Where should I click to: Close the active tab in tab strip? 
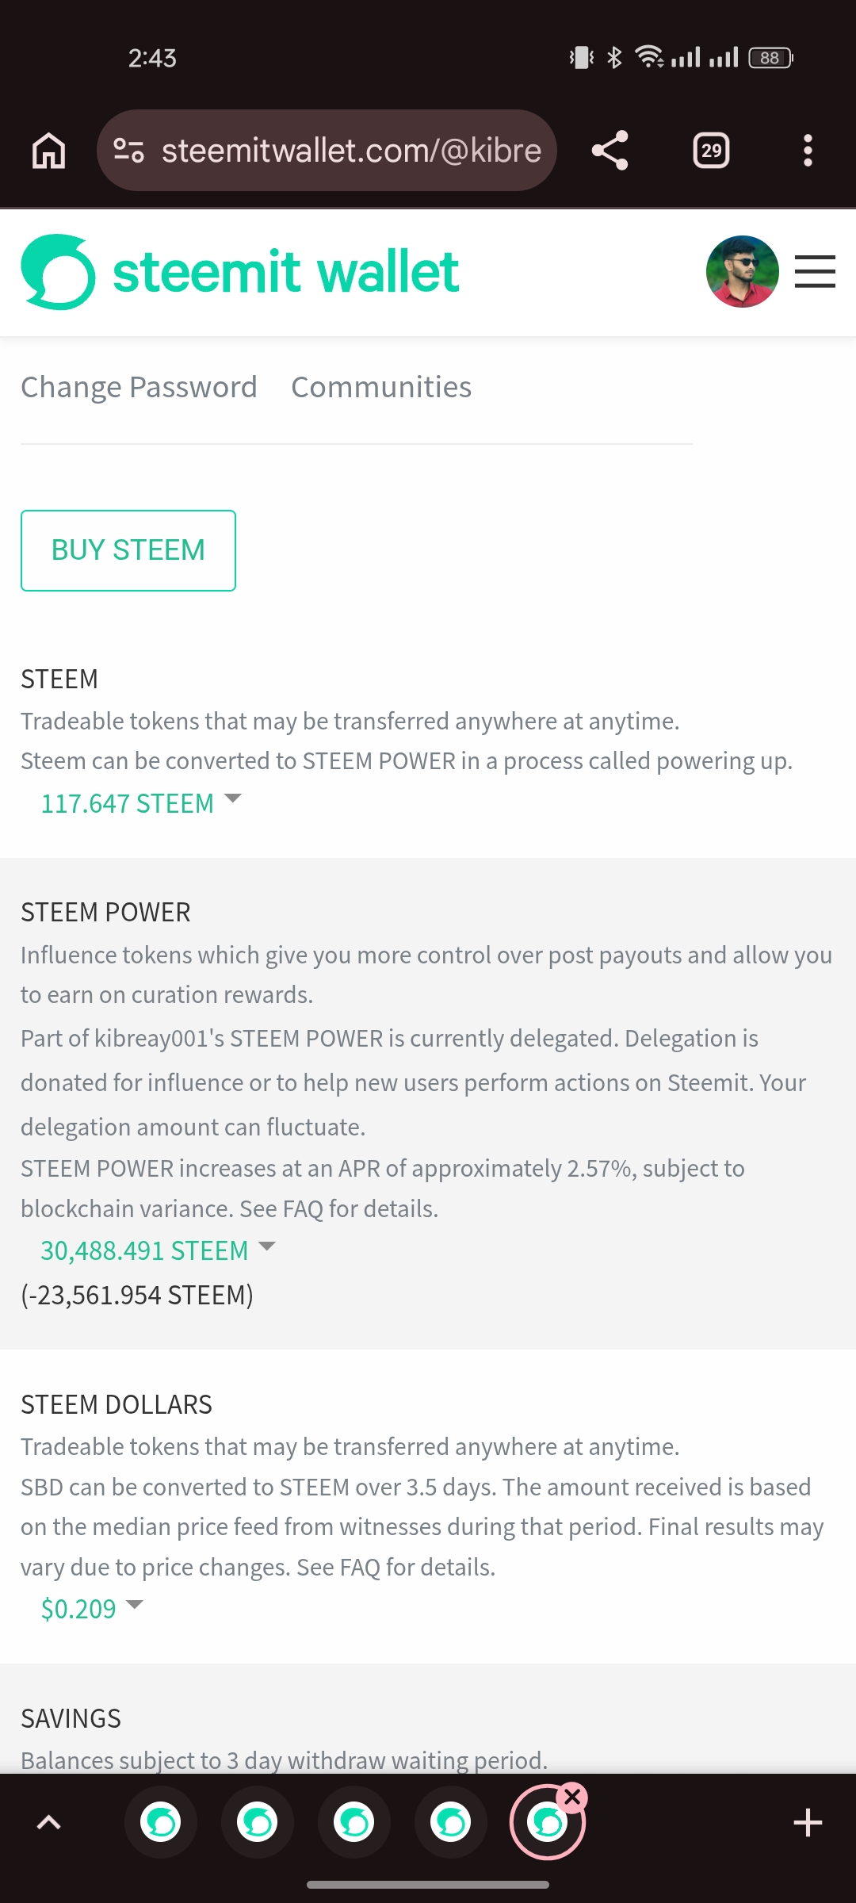point(573,1798)
